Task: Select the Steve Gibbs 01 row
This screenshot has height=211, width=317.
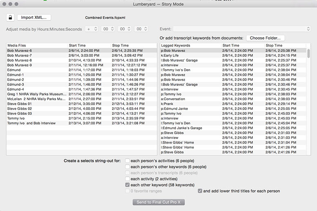Action: tap(82, 104)
